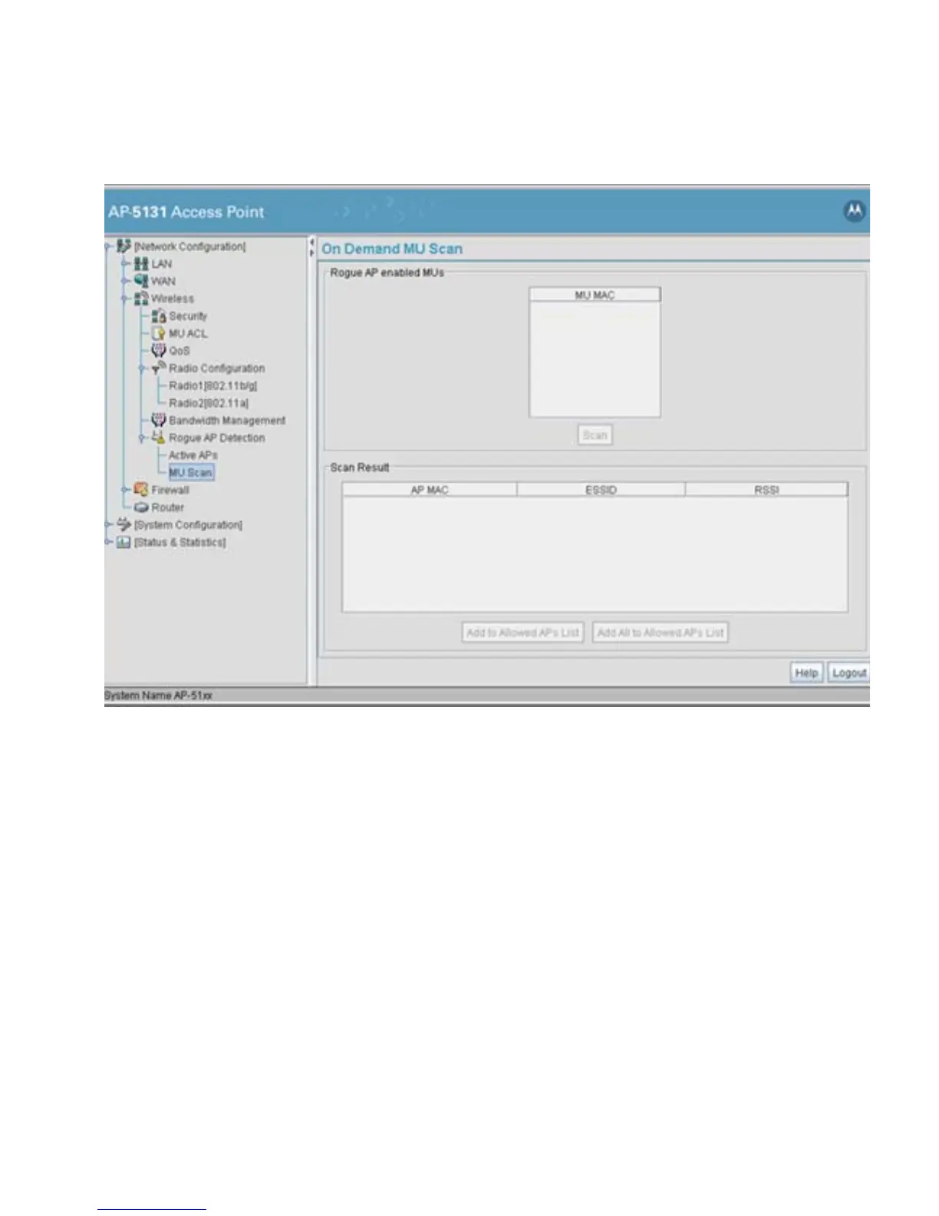The width and height of the screenshot is (939, 1216).
Task: Sort by the AP MAC column header
Action: (430, 490)
